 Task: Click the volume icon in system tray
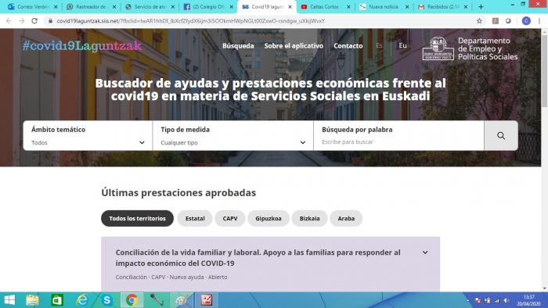[506, 300]
